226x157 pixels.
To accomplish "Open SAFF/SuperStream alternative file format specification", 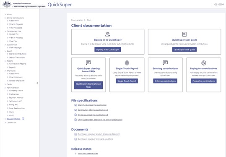I will click(x=100, y=120).
